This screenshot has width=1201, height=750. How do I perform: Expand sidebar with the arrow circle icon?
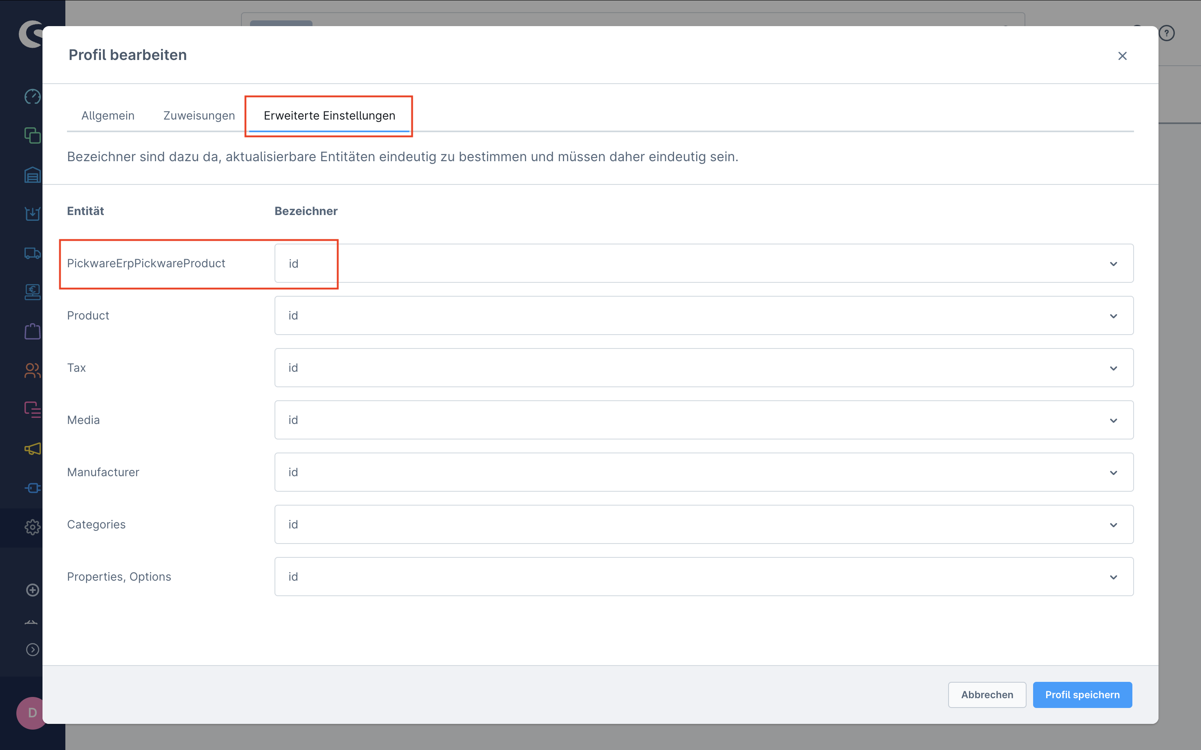pos(32,649)
